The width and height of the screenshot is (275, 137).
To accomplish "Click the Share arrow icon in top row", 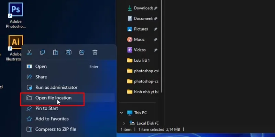I will tap(82, 52).
